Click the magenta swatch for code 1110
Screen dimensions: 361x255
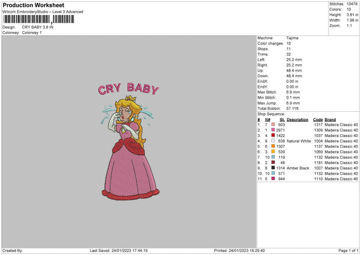click(x=273, y=179)
